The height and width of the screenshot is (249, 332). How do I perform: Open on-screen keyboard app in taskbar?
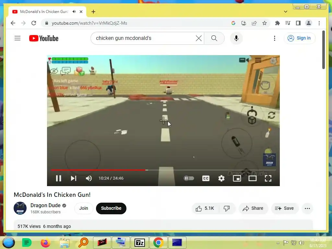pyautogui.click(x=121, y=243)
